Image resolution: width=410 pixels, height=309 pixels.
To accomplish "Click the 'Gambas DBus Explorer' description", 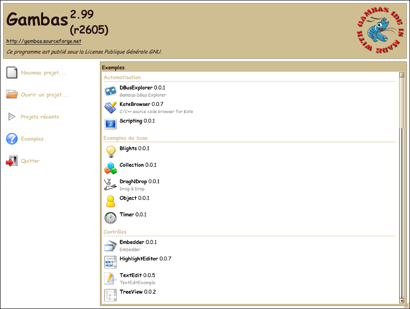I will tap(143, 95).
